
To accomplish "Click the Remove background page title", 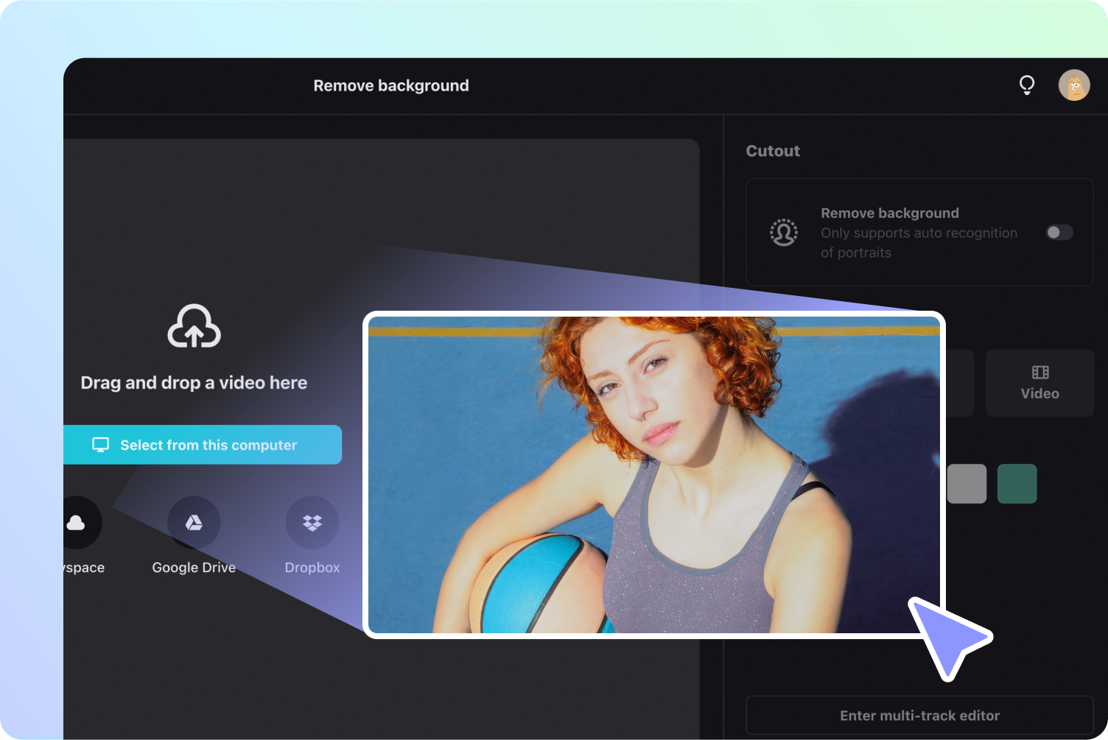I will (391, 85).
